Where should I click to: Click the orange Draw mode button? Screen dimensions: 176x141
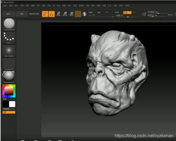pos(52,14)
